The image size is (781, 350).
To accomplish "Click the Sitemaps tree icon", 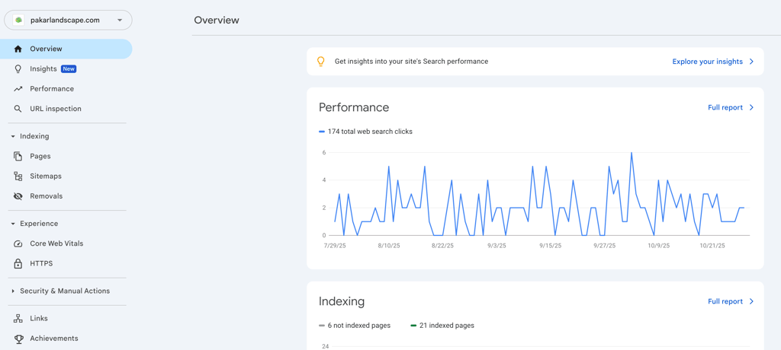I will pyautogui.click(x=18, y=176).
